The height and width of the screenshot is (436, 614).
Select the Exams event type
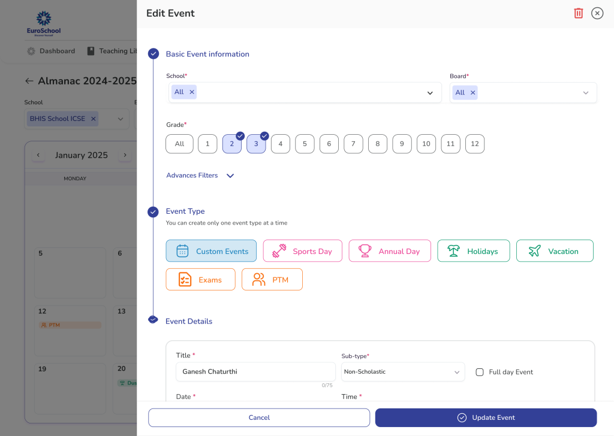(200, 280)
